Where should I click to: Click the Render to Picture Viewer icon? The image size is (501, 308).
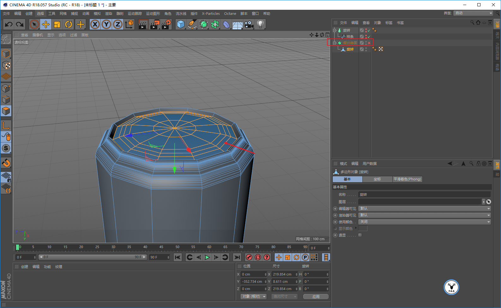[154, 24]
